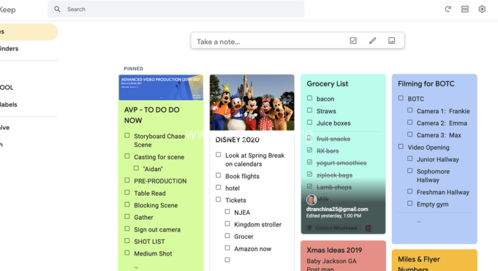Check the 'Empty gym' checkbox
The width and height of the screenshot is (498, 271).
[410, 203]
